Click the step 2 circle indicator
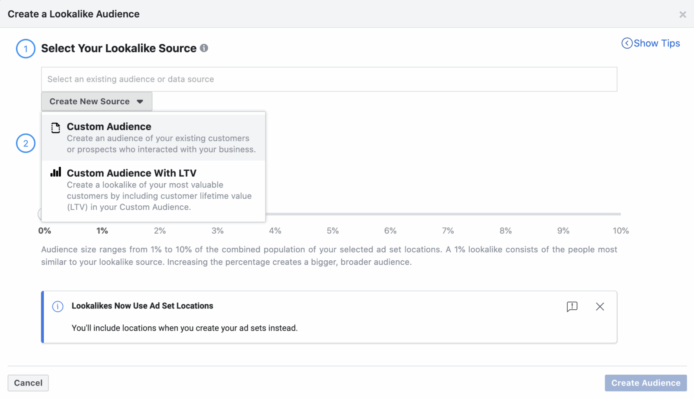This screenshot has height=399, width=694. 25,143
